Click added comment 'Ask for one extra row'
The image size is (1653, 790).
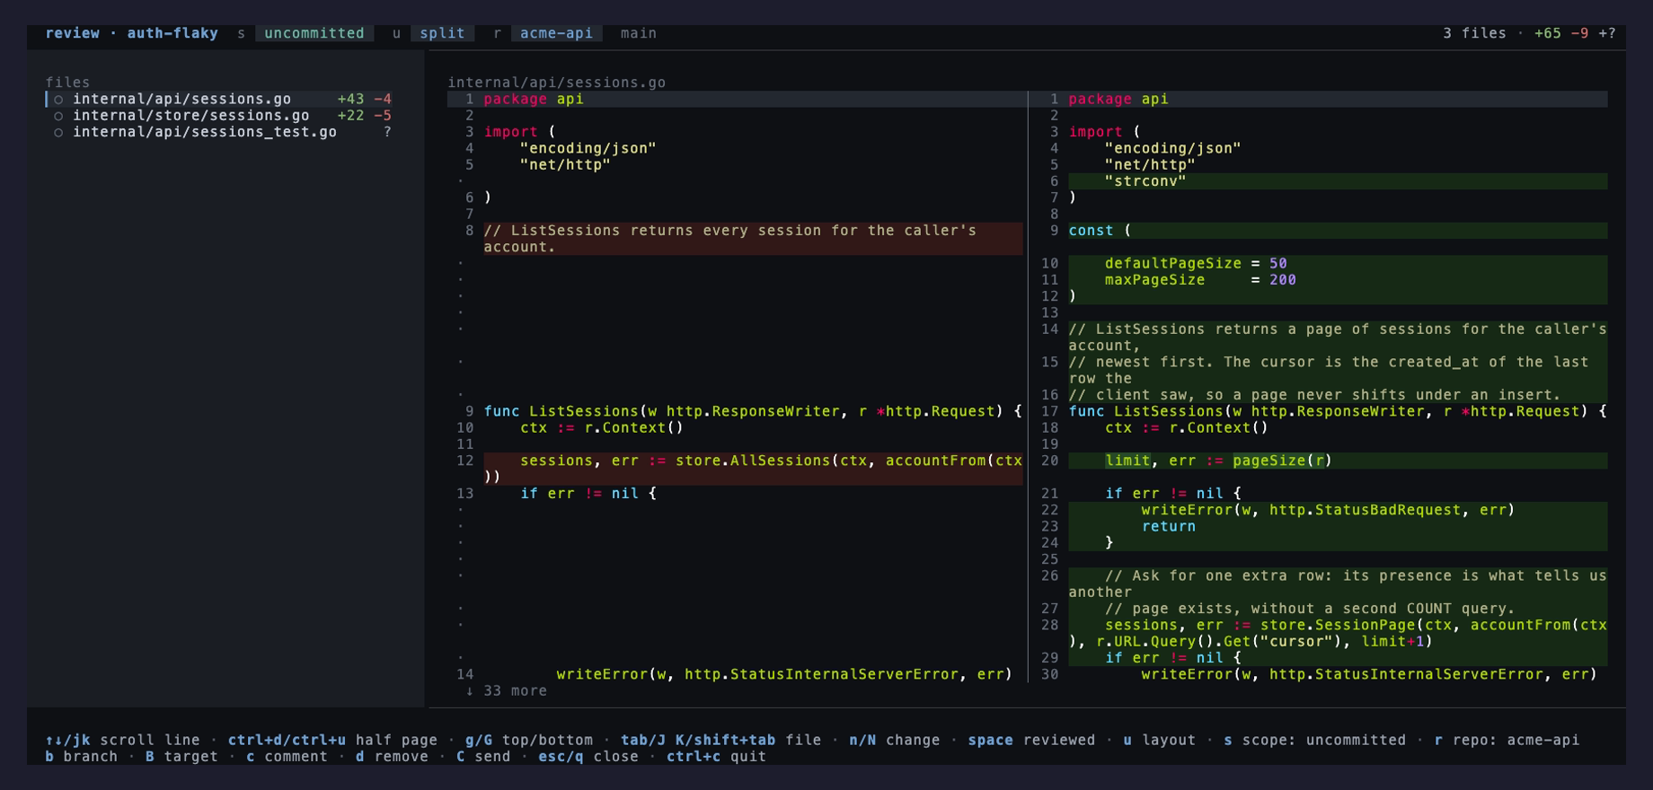tap(1338, 584)
